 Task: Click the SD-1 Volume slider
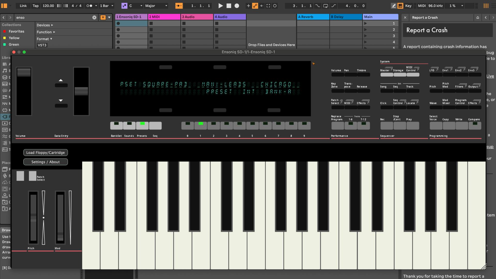click(x=24, y=91)
